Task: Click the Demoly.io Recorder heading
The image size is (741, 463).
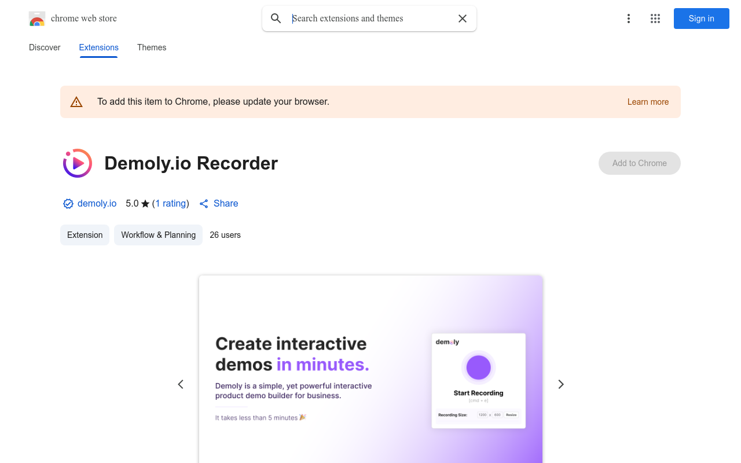Action: point(191,163)
